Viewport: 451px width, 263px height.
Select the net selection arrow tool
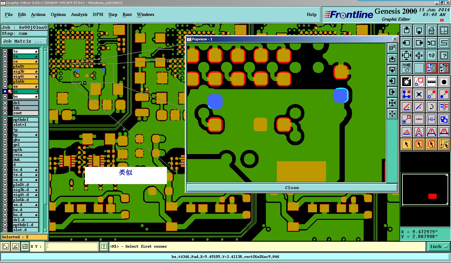click(444, 144)
